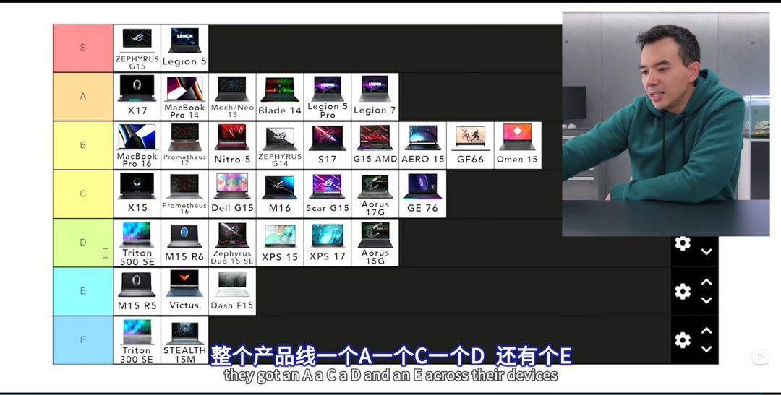The height and width of the screenshot is (395, 781).
Task: Click the F tier label
Action: coord(83,340)
